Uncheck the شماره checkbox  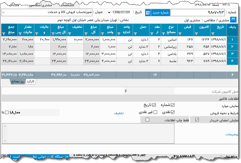pos(173,105)
